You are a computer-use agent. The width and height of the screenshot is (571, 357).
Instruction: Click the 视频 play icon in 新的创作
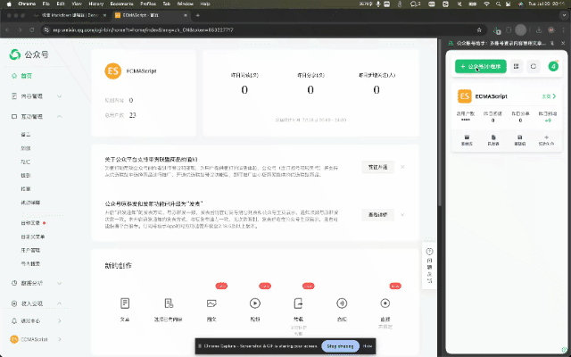pos(255,303)
